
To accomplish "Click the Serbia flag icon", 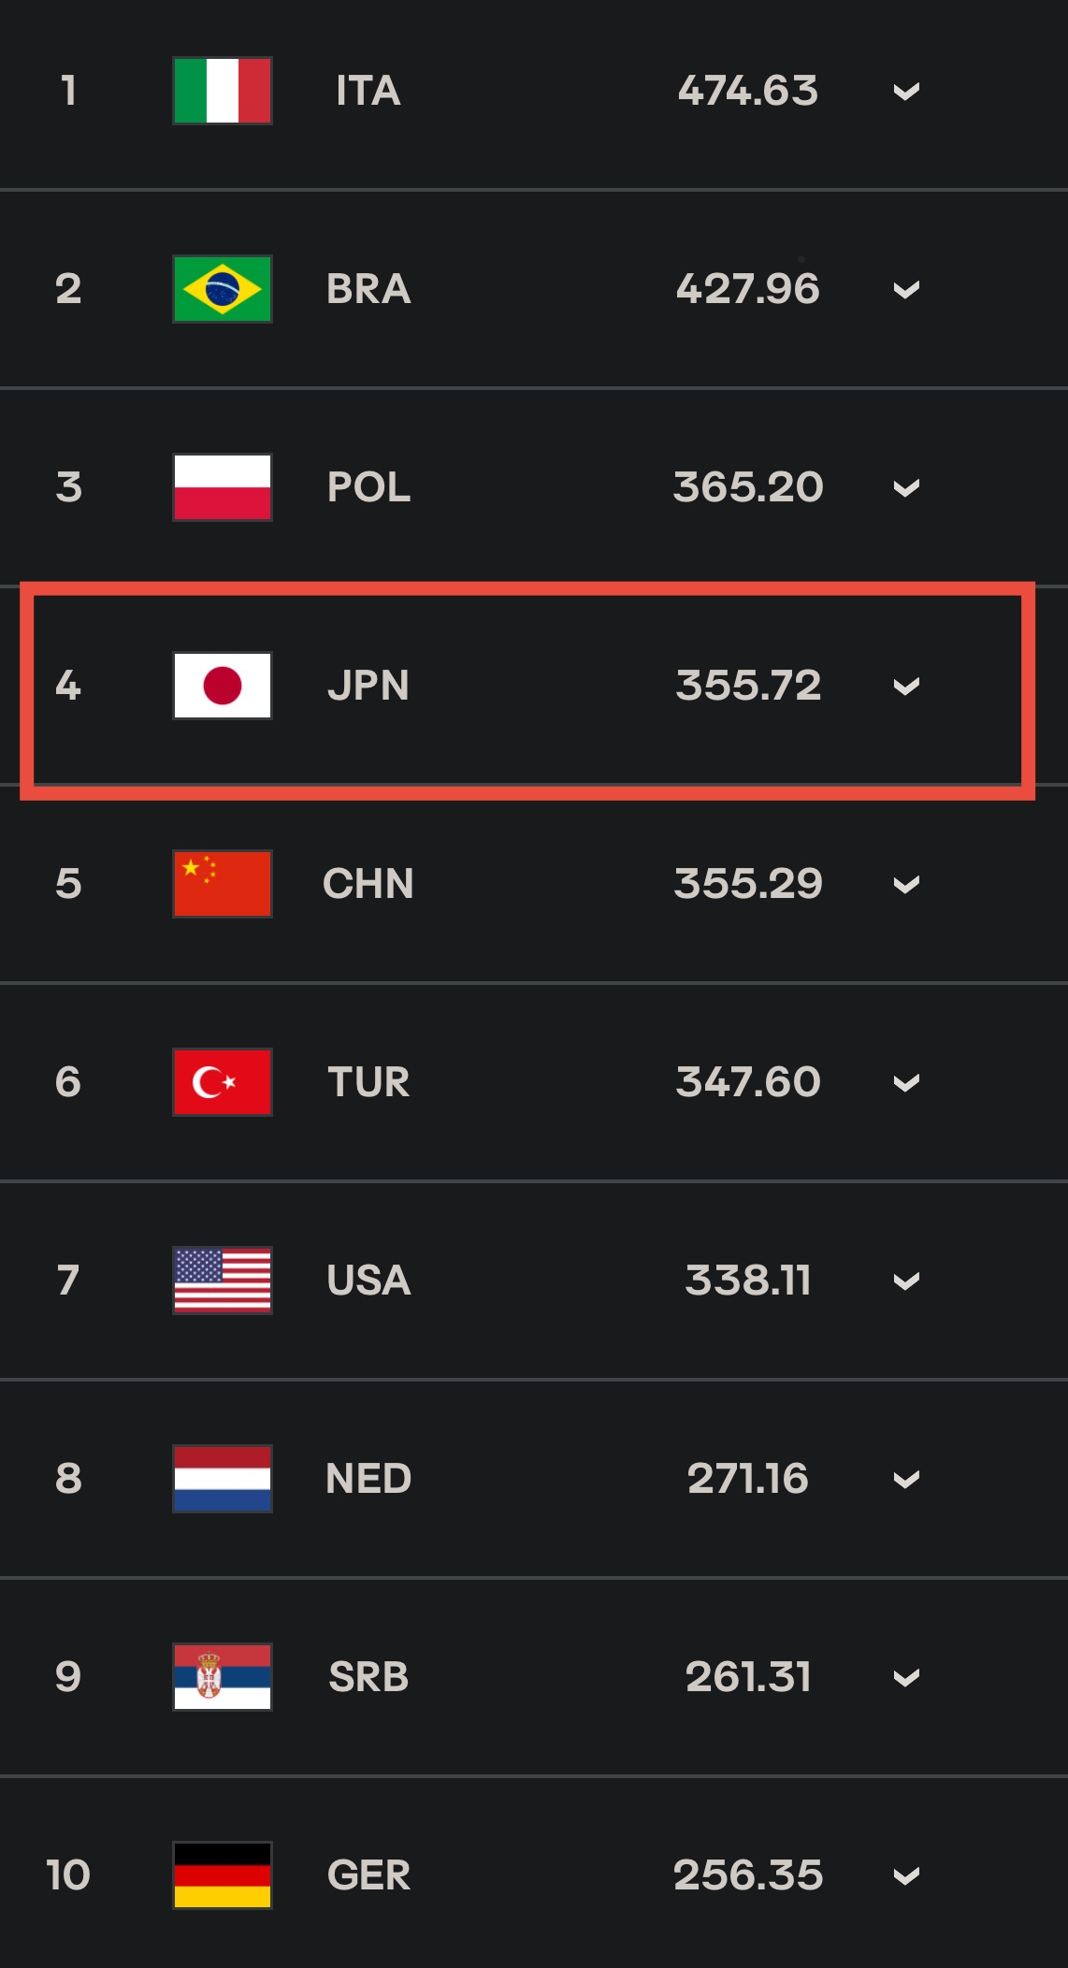I will pos(223,1677).
